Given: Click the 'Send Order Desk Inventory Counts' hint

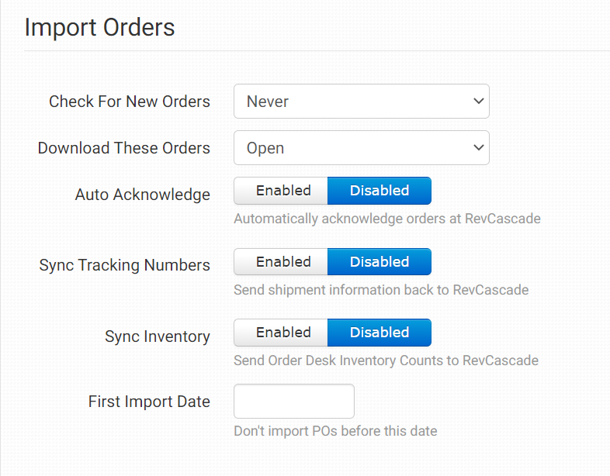Looking at the screenshot, I should tap(386, 360).
